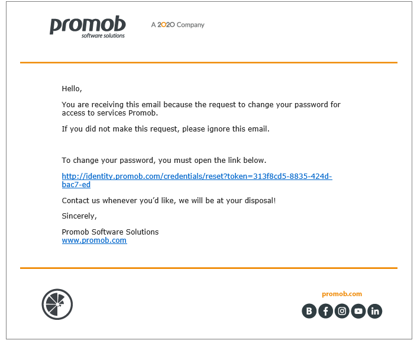Screen dimensions: 417x340
Task: Open the Instagram social icon
Action: (342, 311)
